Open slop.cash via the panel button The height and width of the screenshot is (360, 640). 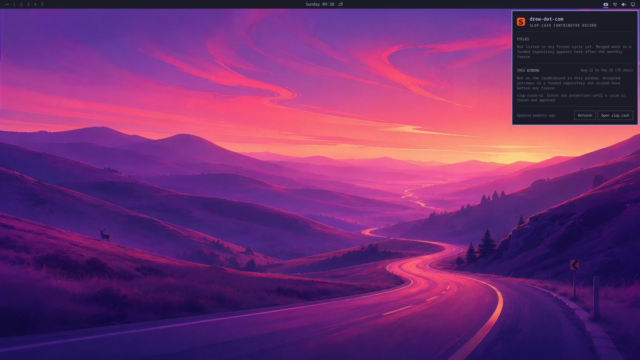pos(615,115)
